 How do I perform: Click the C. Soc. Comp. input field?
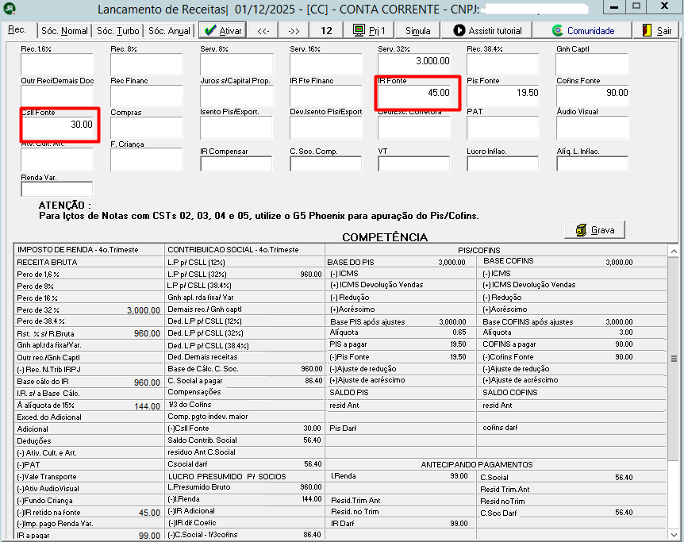click(326, 163)
